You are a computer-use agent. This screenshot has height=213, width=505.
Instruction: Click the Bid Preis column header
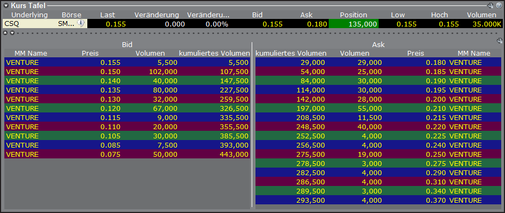coord(90,53)
